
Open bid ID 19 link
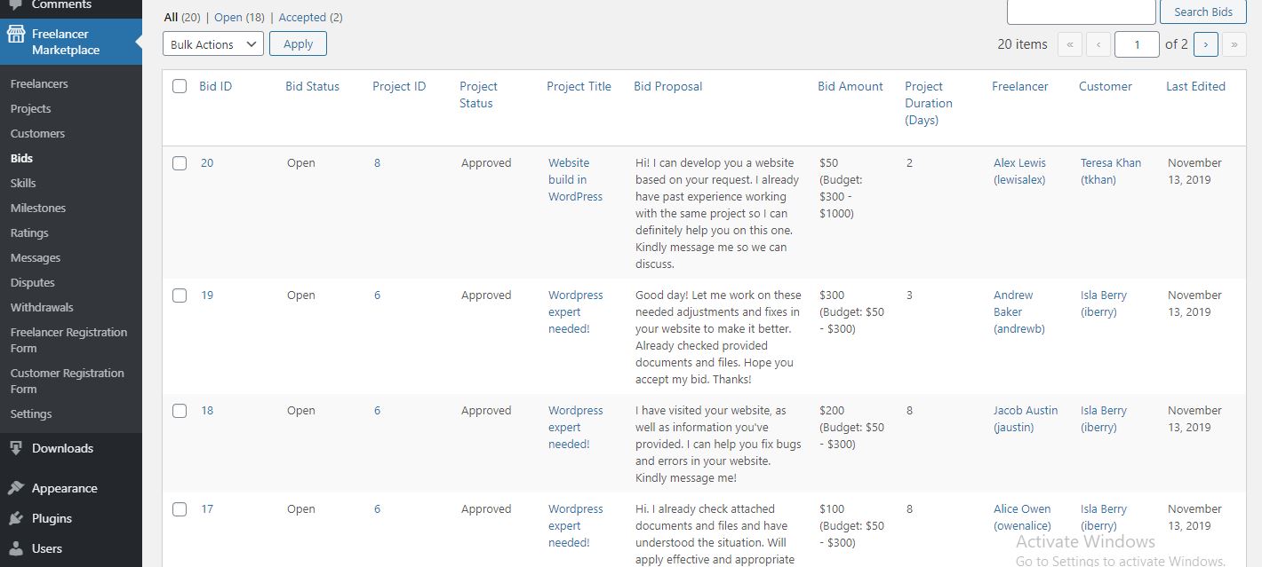[x=207, y=295]
